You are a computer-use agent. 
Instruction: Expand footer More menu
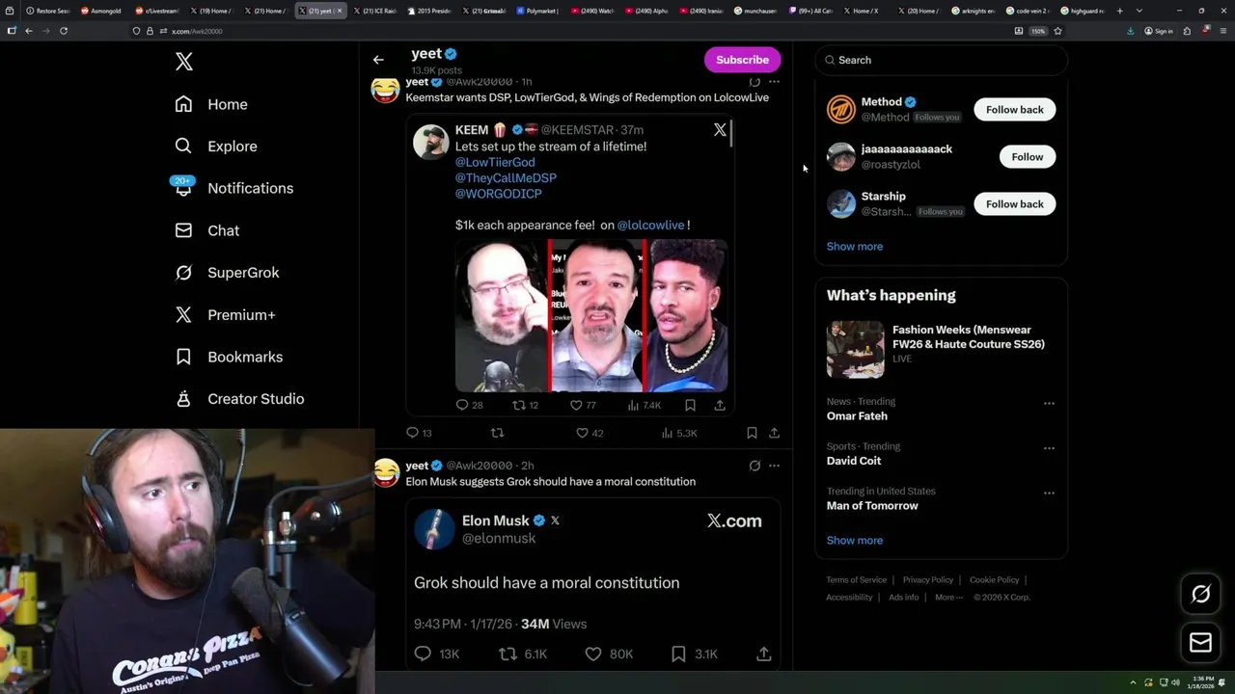(947, 597)
